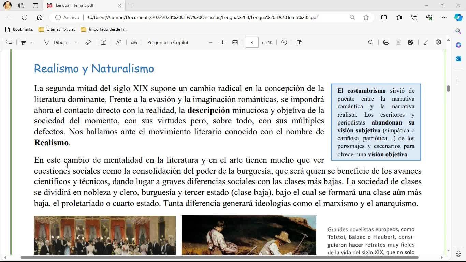Search within the PDF document
466x262 pixels.
pyautogui.click(x=370, y=42)
